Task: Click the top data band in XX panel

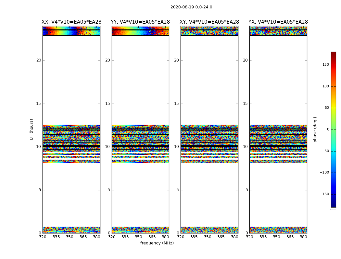Action: [71, 31]
